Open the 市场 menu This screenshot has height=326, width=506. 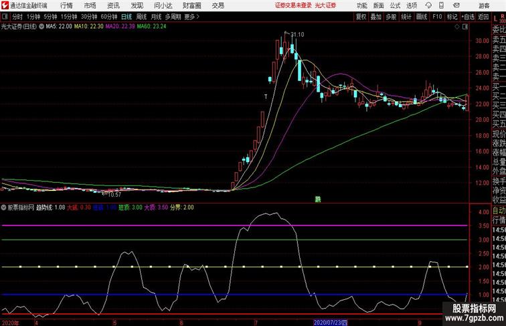(90, 5)
